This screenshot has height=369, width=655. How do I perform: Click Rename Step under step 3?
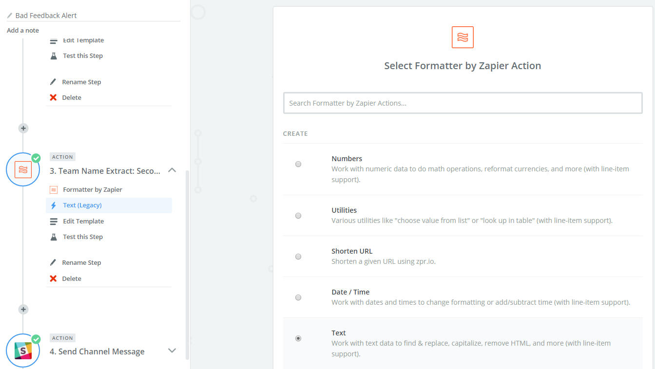pyautogui.click(x=81, y=263)
